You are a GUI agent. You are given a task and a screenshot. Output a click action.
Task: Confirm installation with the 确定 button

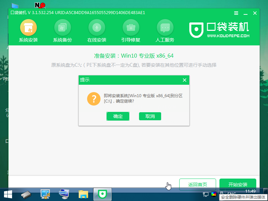118,116
